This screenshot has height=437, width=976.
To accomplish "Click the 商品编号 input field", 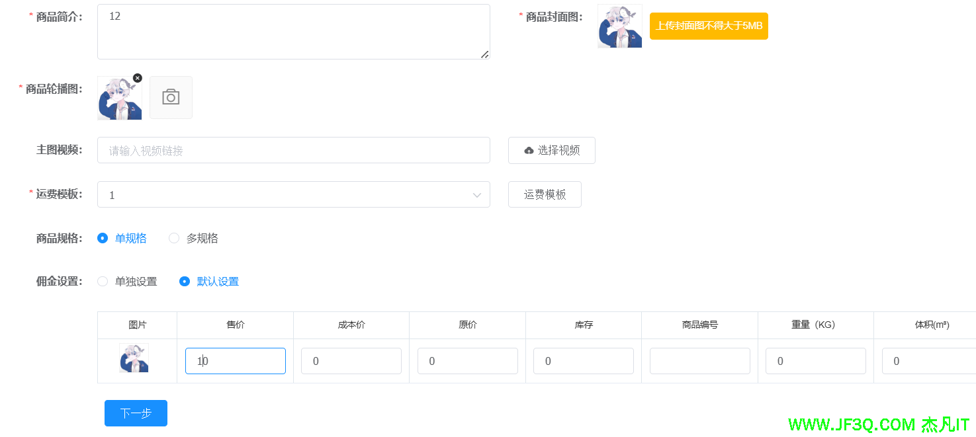I will [699, 361].
